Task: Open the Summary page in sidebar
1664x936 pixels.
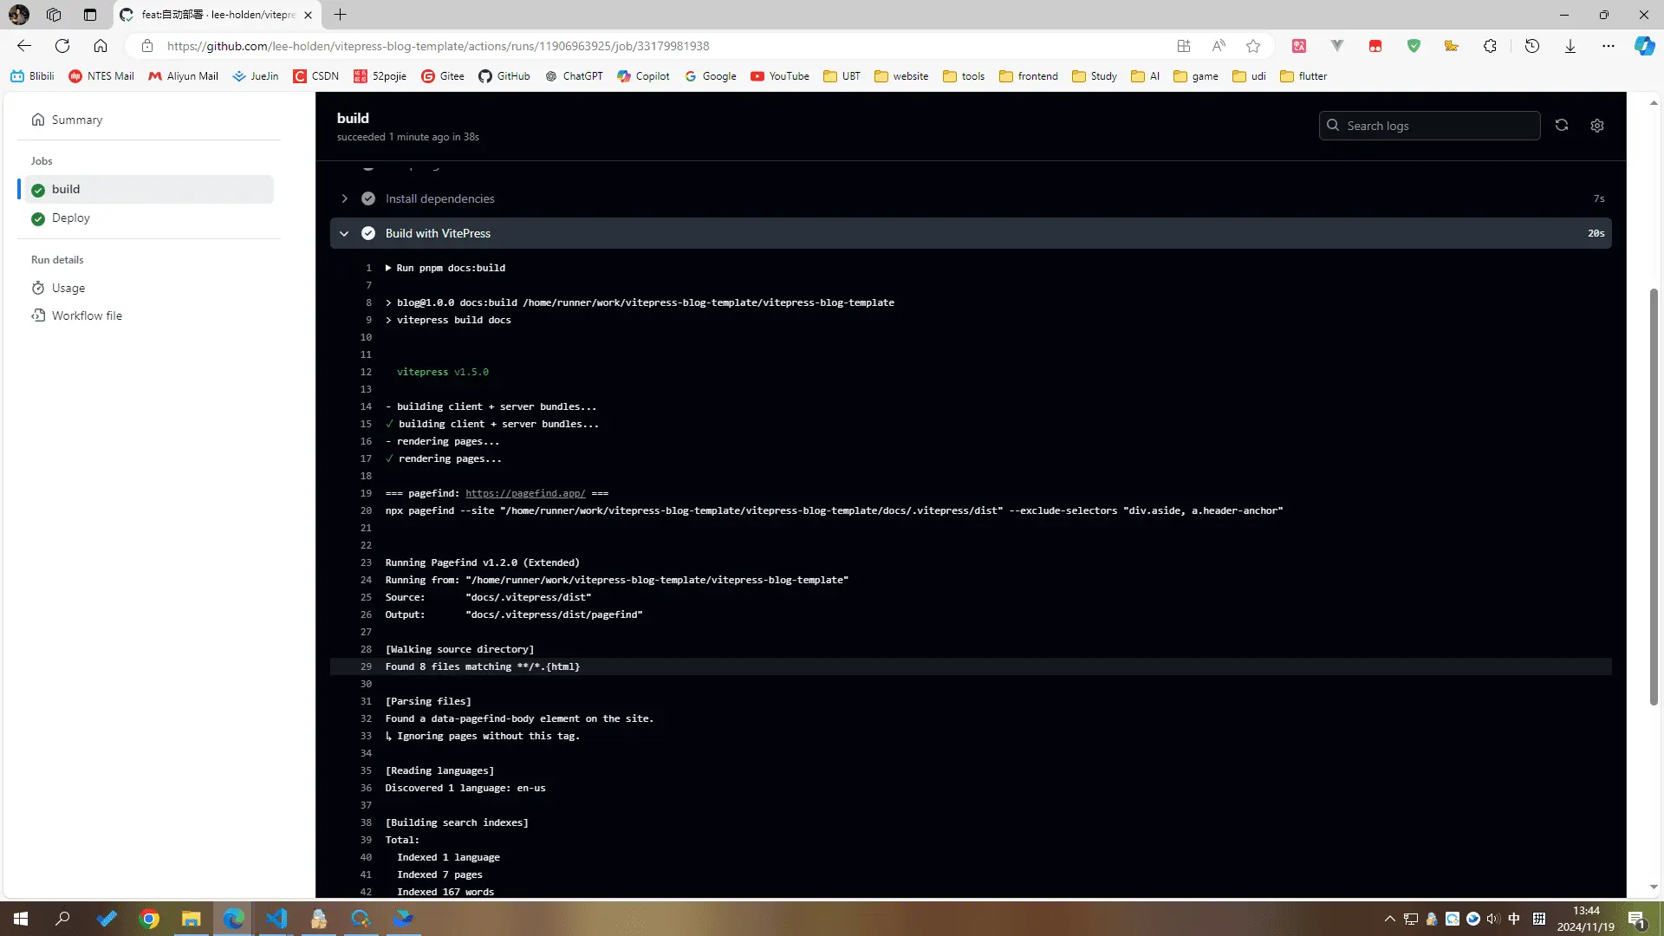Action: [x=76, y=120]
